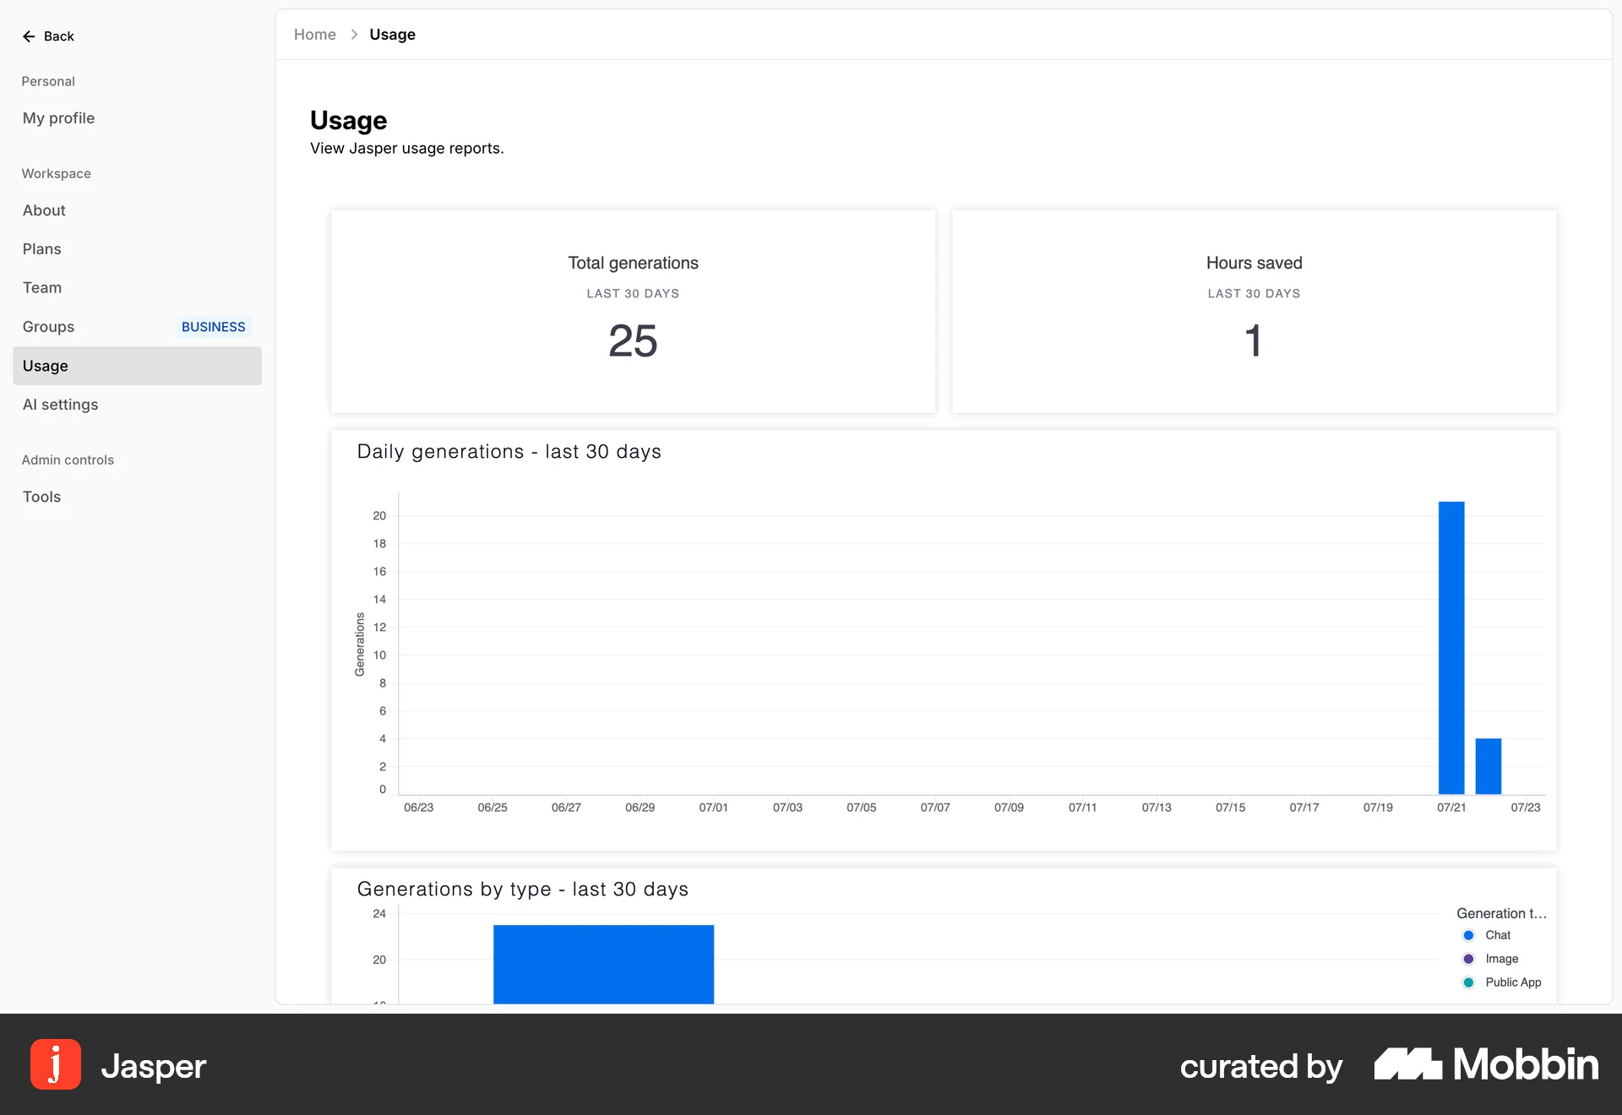Toggle the Public App series in the legend

click(x=1513, y=982)
